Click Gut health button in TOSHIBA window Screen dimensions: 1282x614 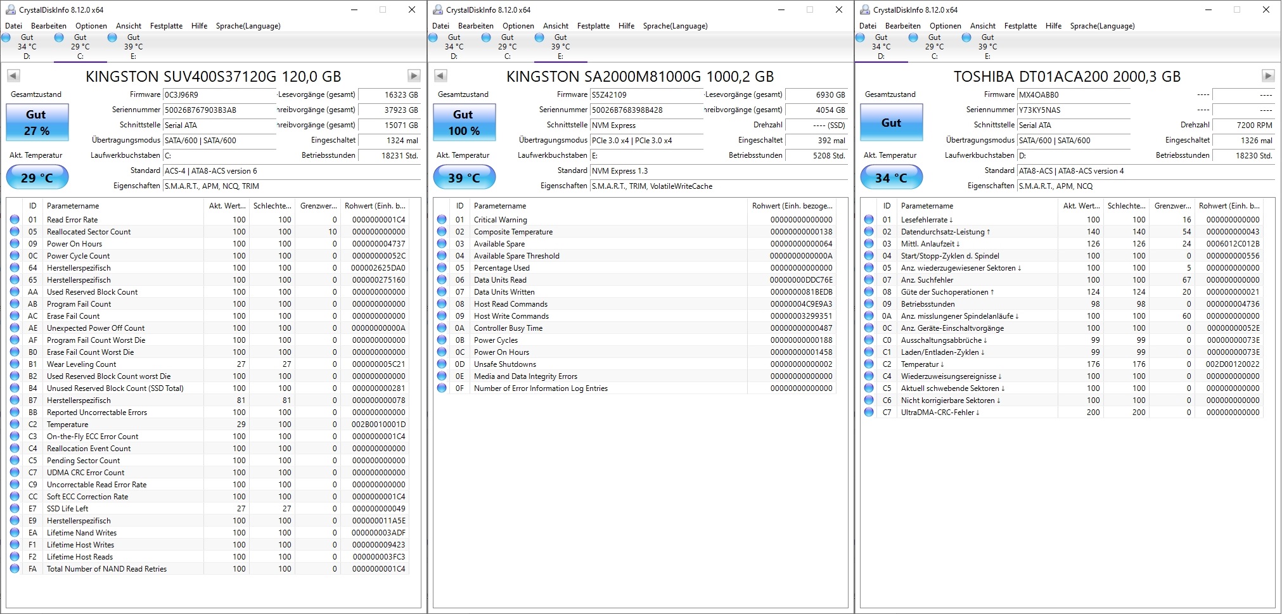[892, 122]
